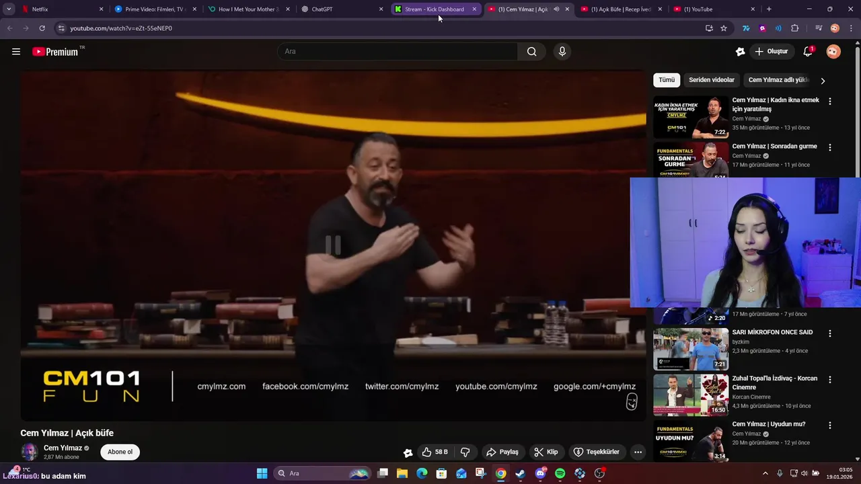Open options for Zuhal Topal'la İzdivaç video
The height and width of the screenshot is (484, 861).
829,379
